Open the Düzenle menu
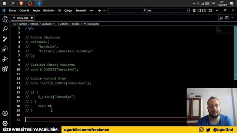237x133 pixels. [x=24, y=11]
